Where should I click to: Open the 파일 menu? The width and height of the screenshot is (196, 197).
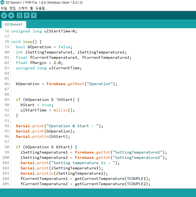(4, 8)
